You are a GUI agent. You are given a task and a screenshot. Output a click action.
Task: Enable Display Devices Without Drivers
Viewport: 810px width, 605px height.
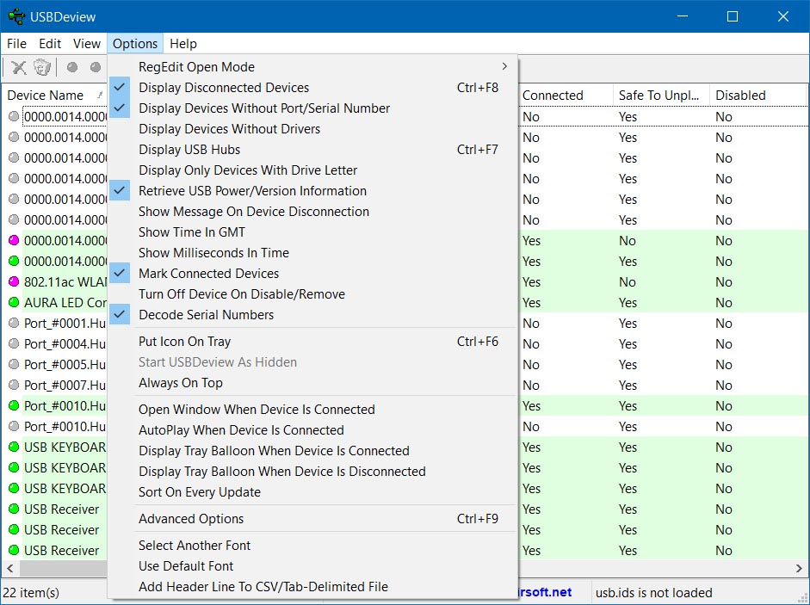[312, 128]
